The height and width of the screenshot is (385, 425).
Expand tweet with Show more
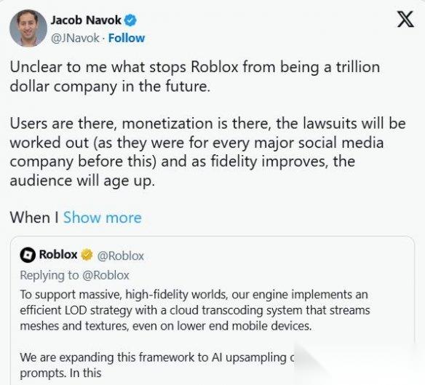point(103,218)
